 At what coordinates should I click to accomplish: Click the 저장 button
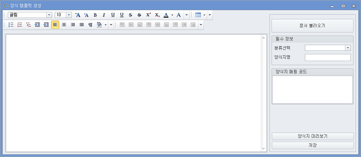[313, 145]
